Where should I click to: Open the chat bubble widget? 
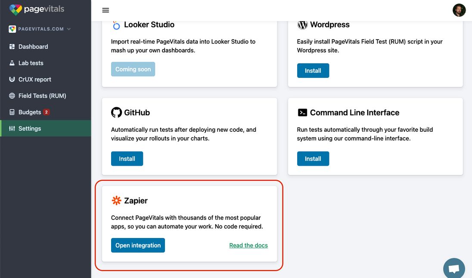[x=454, y=268]
